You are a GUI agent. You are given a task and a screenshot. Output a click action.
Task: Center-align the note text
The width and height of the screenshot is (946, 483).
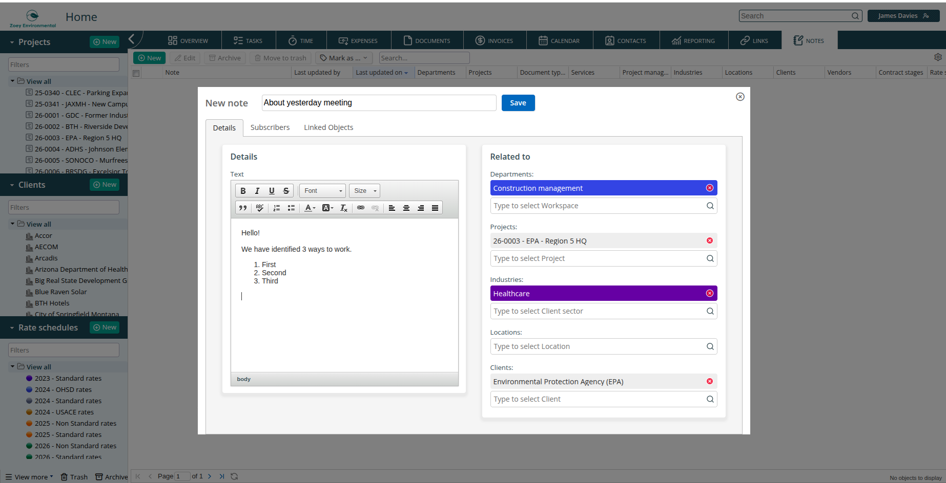point(406,208)
